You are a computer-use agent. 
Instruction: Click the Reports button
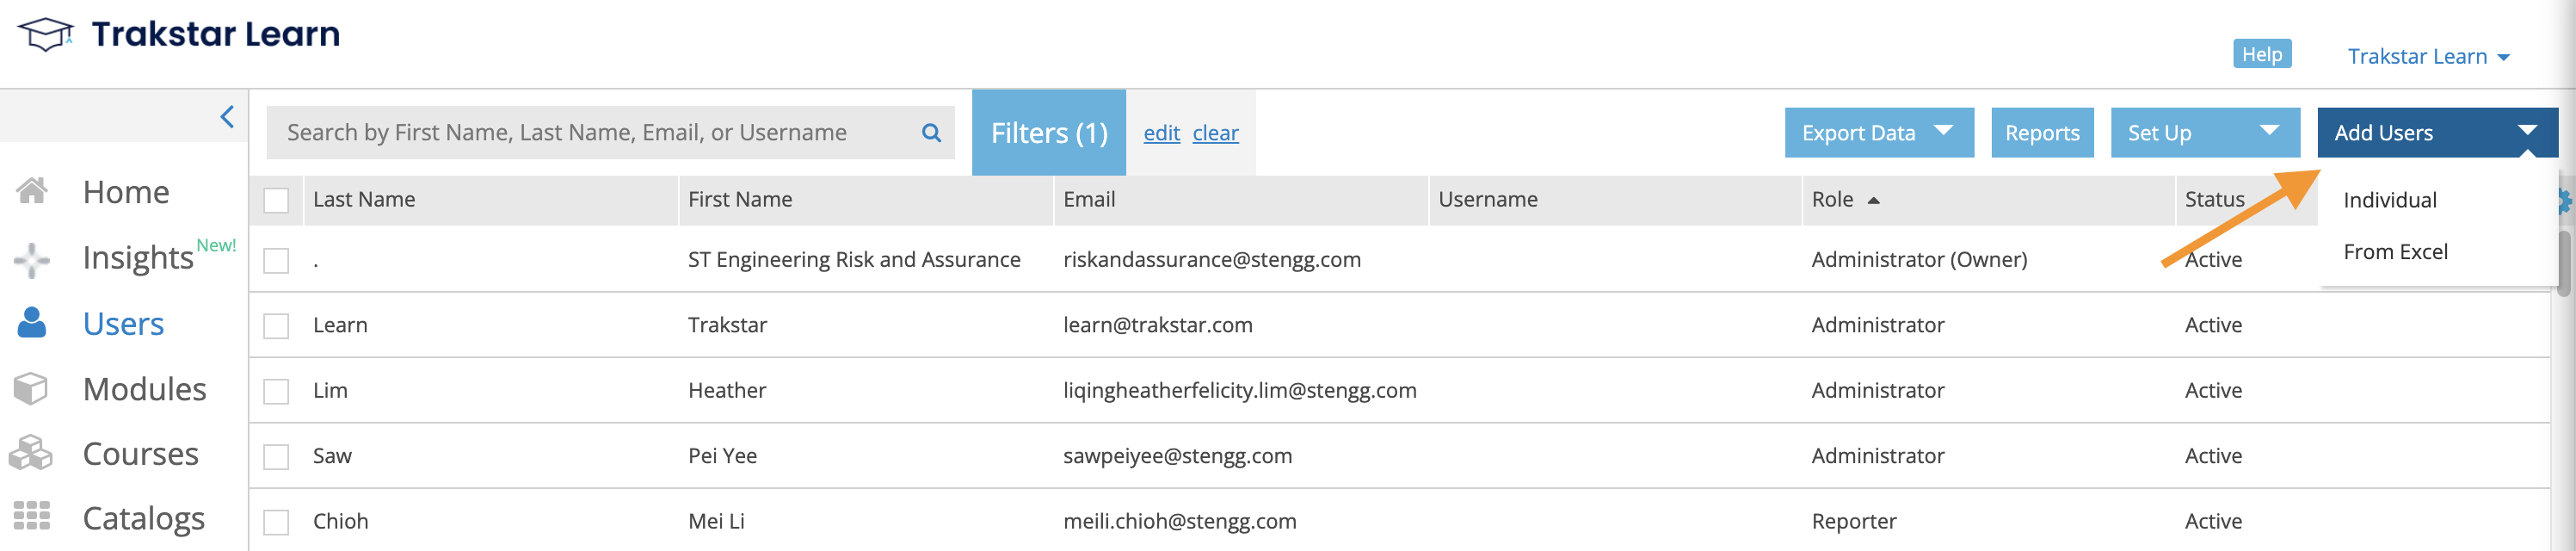tap(2042, 133)
